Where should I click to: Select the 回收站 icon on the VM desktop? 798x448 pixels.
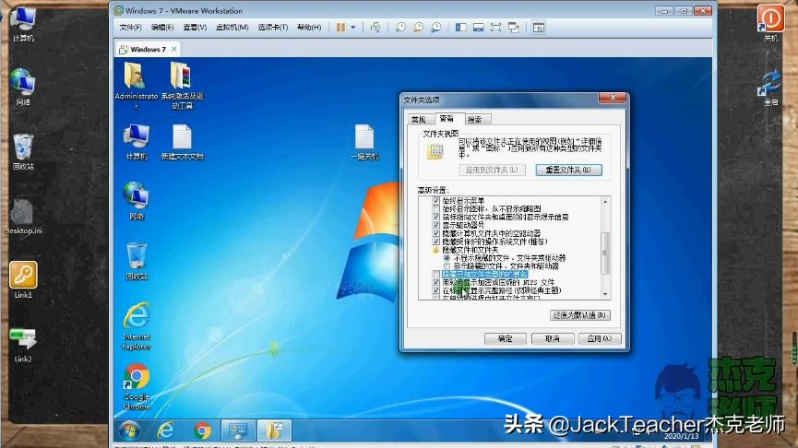137,262
